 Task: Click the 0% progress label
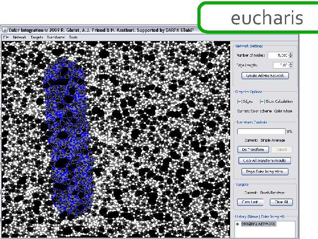(289, 131)
